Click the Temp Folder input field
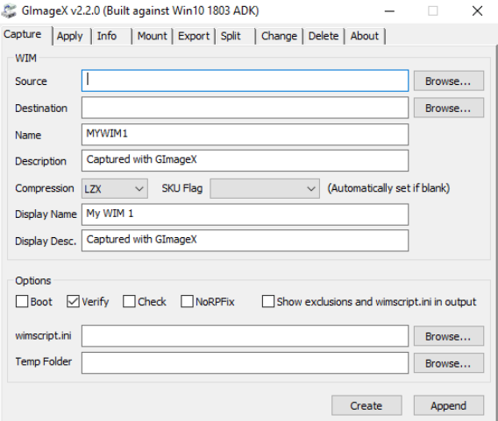This screenshot has height=421, width=498. pos(245,362)
